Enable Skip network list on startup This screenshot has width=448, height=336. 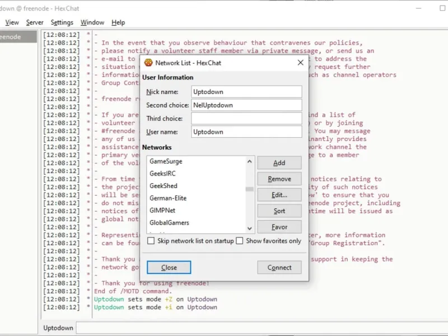point(151,241)
